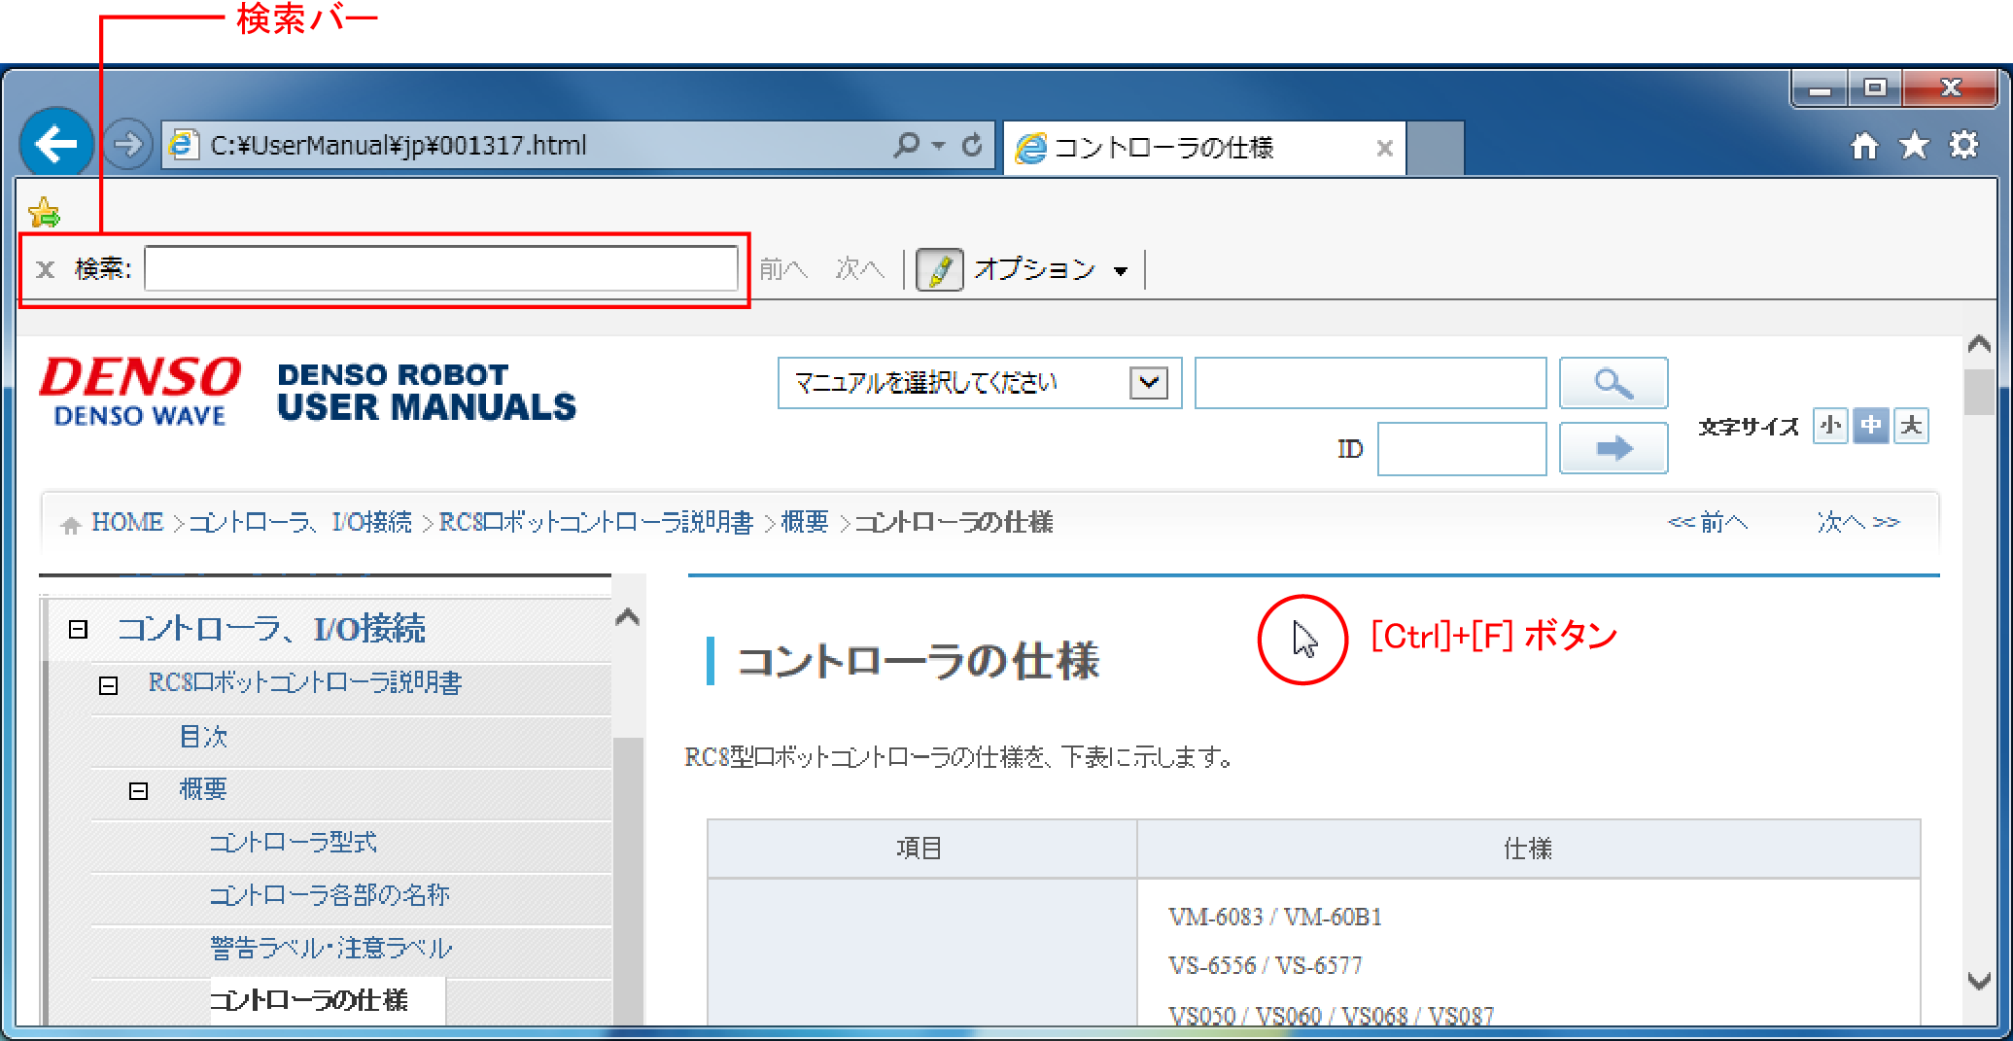Open コントローラ各部の名称 in sidebar
The height and width of the screenshot is (1041, 2013).
tap(330, 895)
